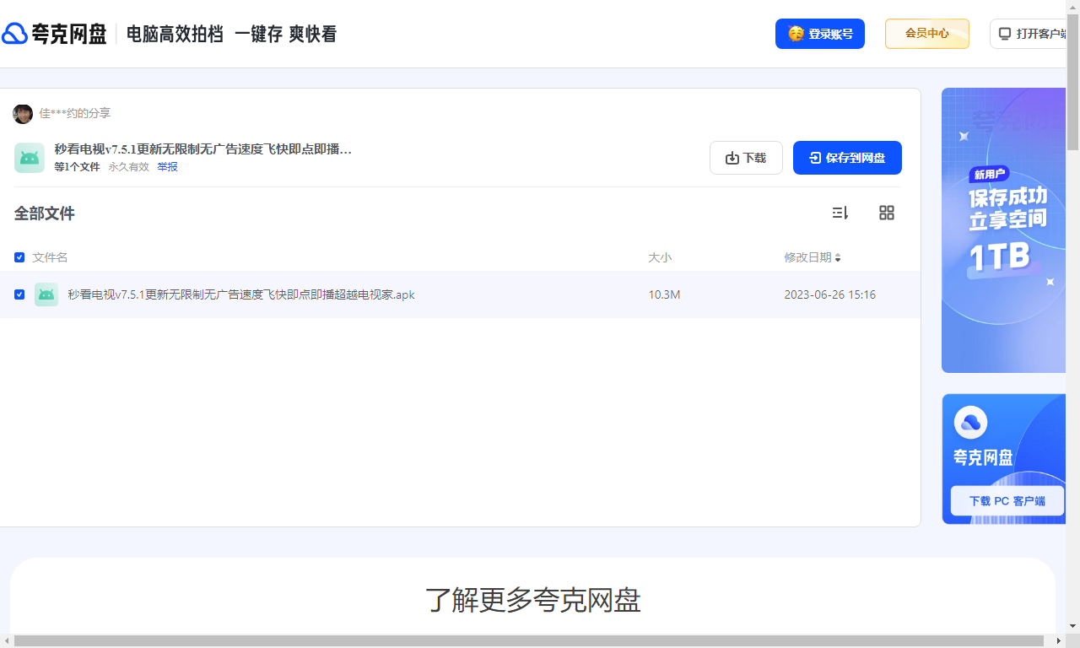This screenshot has width=1080, height=648.
Task: Click the 大小 column header
Action: coord(660,257)
